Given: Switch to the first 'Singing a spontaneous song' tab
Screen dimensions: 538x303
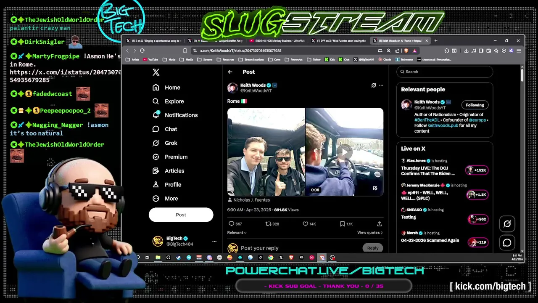Looking at the screenshot, I should pyautogui.click(x=155, y=41).
